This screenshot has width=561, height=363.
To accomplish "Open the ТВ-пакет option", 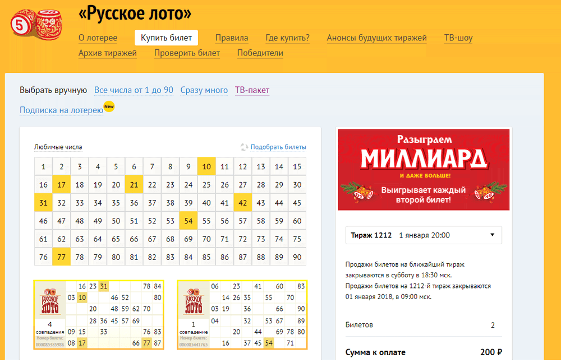I will point(252,90).
